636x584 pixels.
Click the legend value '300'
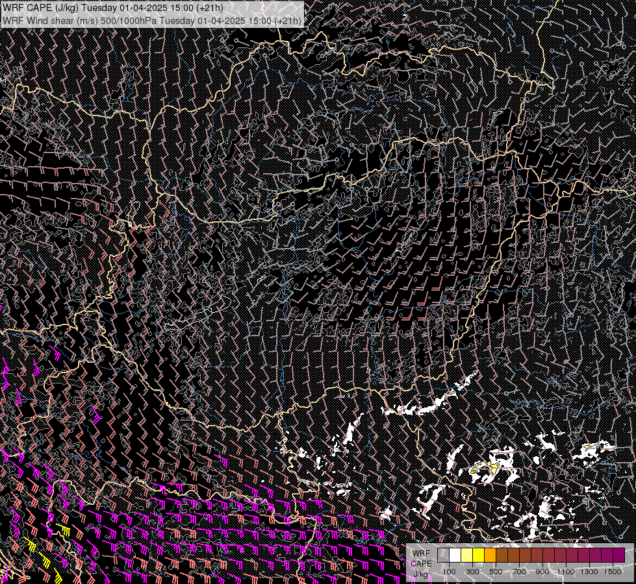[472, 572]
